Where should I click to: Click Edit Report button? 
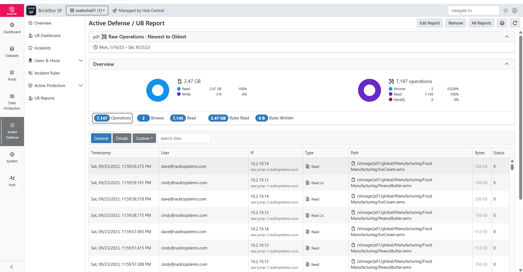tap(430, 23)
